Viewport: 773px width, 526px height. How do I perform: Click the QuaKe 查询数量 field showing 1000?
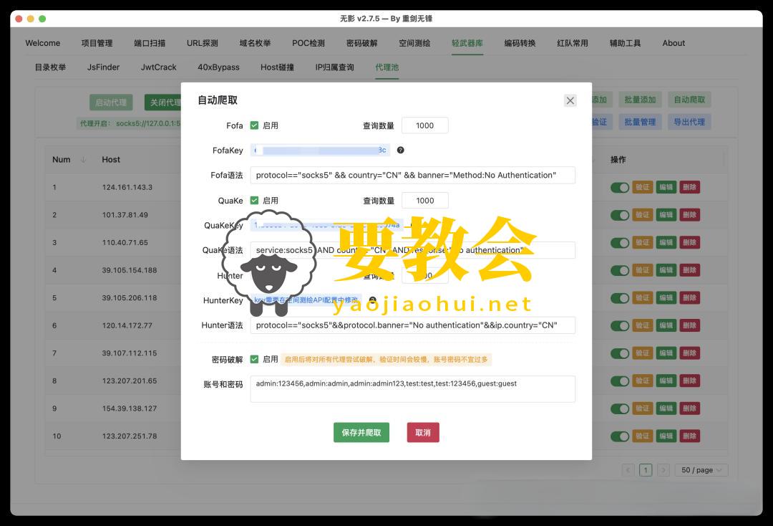pyautogui.click(x=425, y=201)
